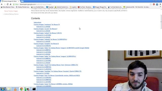Screen dimensions: 162x91
Task: Open the Blogger Dashboard bookmark
Action: tap(100, 7)
